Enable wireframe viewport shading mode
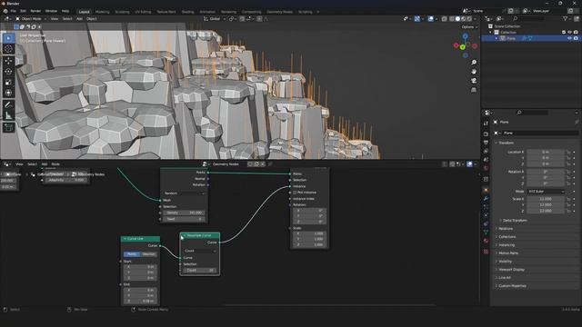 coord(452,19)
